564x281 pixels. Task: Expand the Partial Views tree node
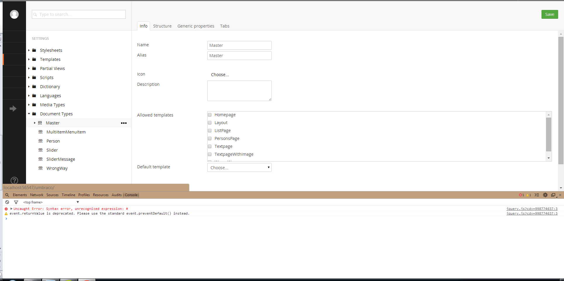point(29,68)
